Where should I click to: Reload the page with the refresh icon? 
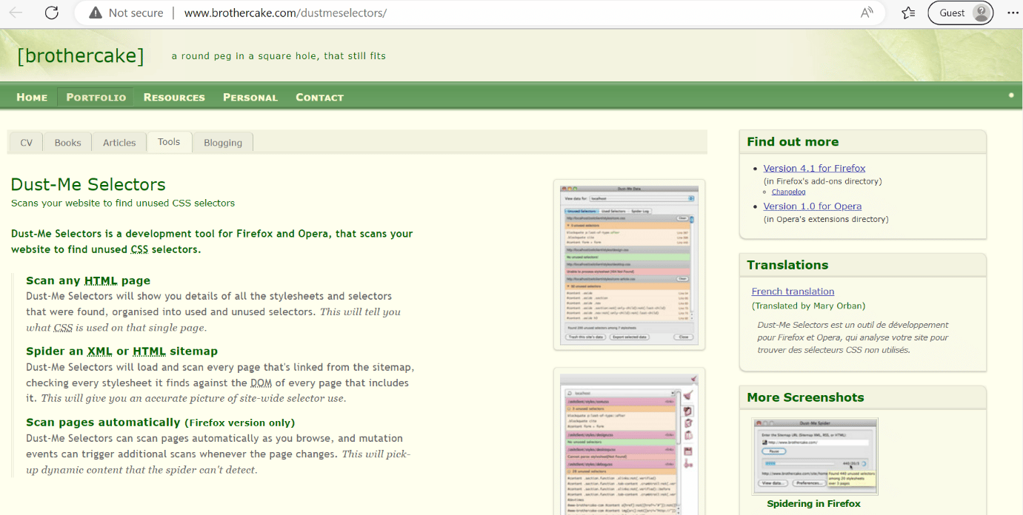(51, 13)
